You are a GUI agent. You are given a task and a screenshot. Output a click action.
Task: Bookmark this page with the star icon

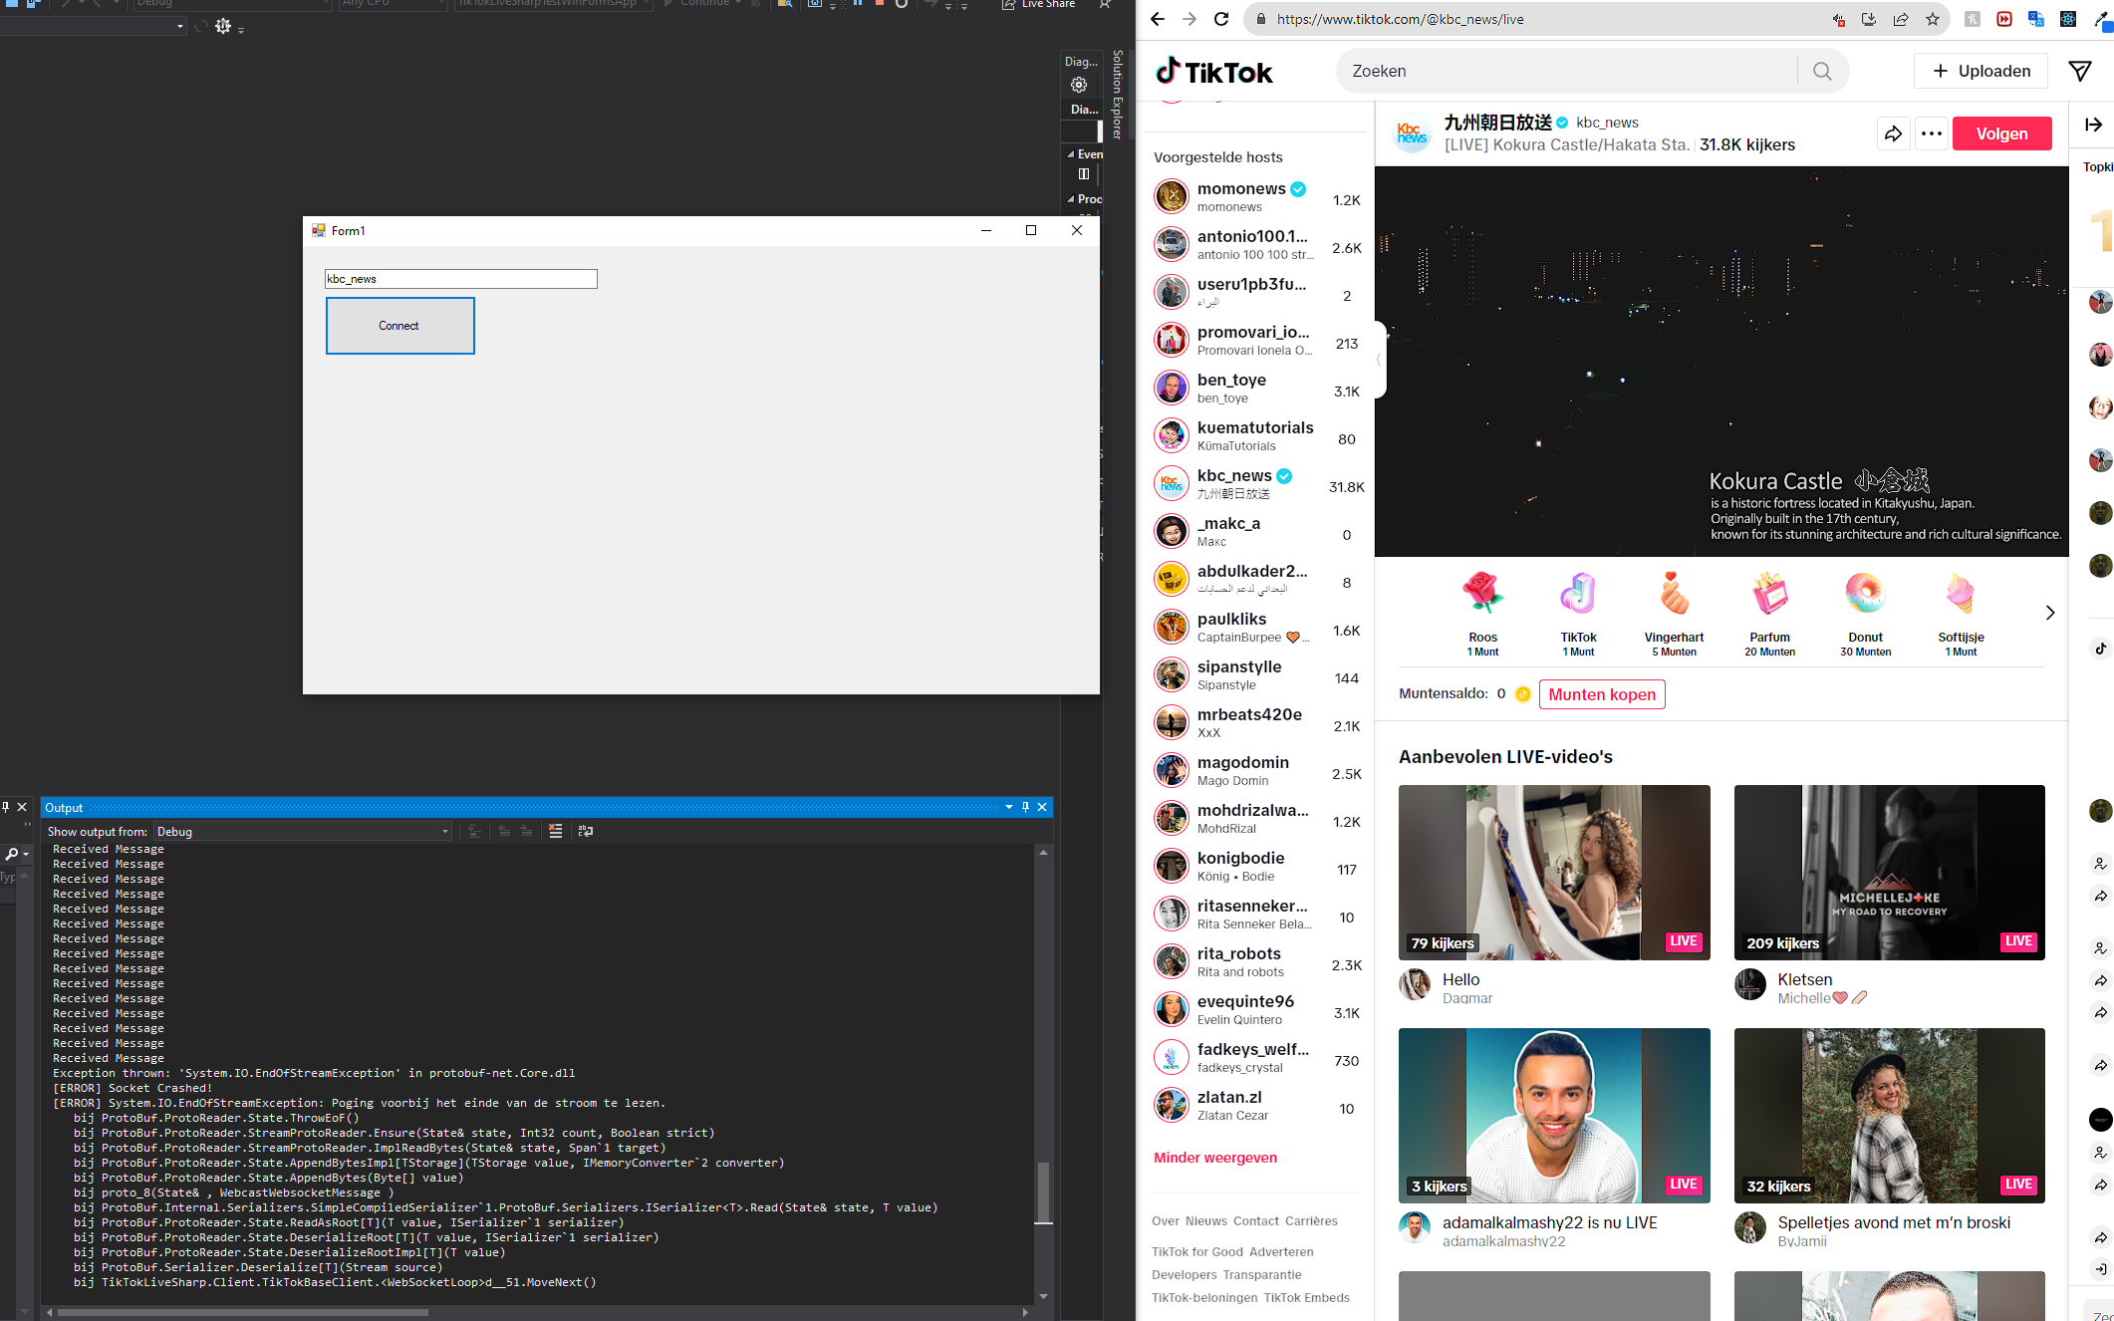pyautogui.click(x=1932, y=19)
